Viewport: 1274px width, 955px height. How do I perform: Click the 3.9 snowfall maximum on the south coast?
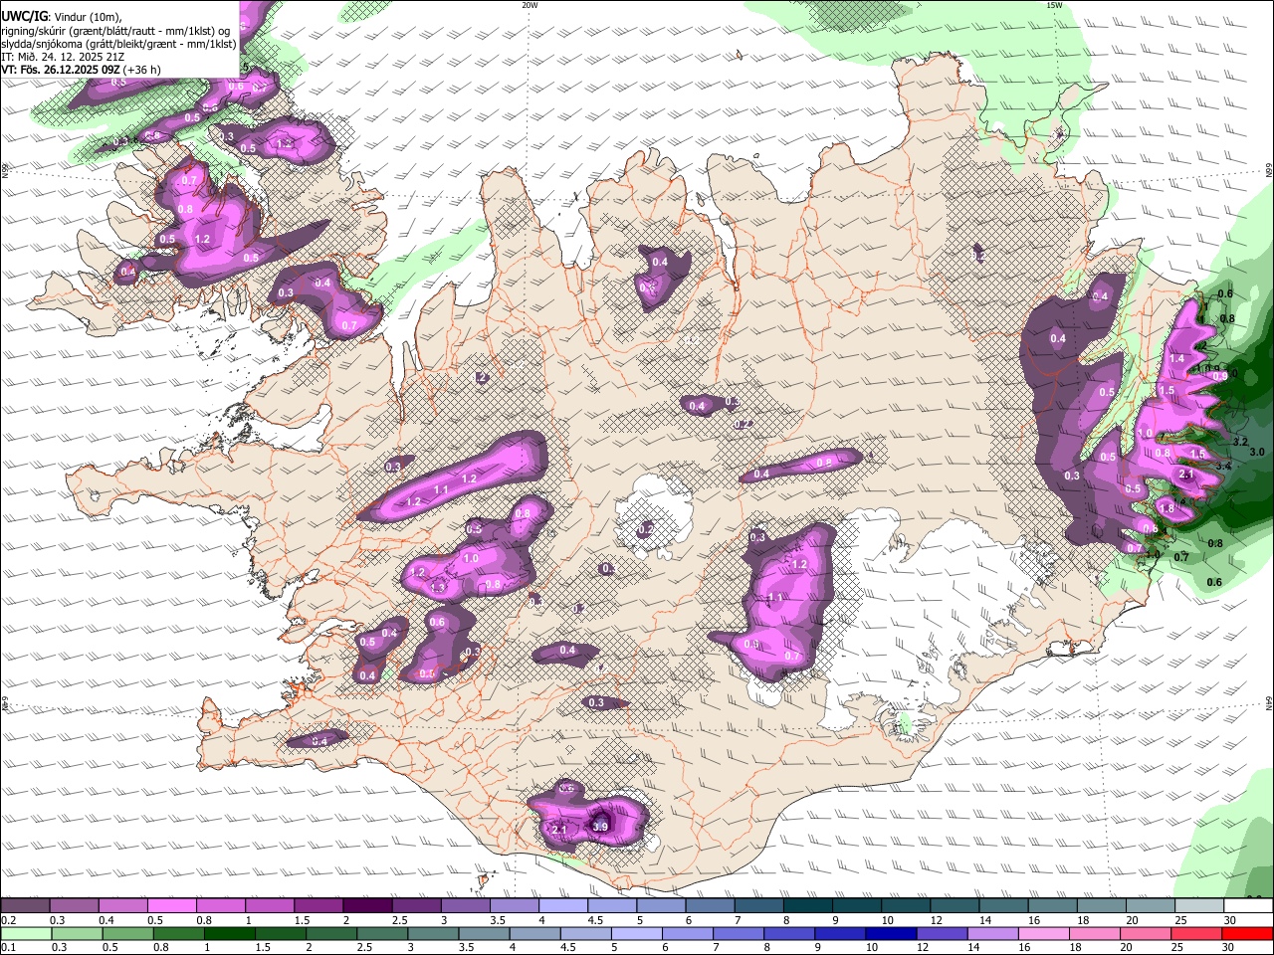click(600, 827)
